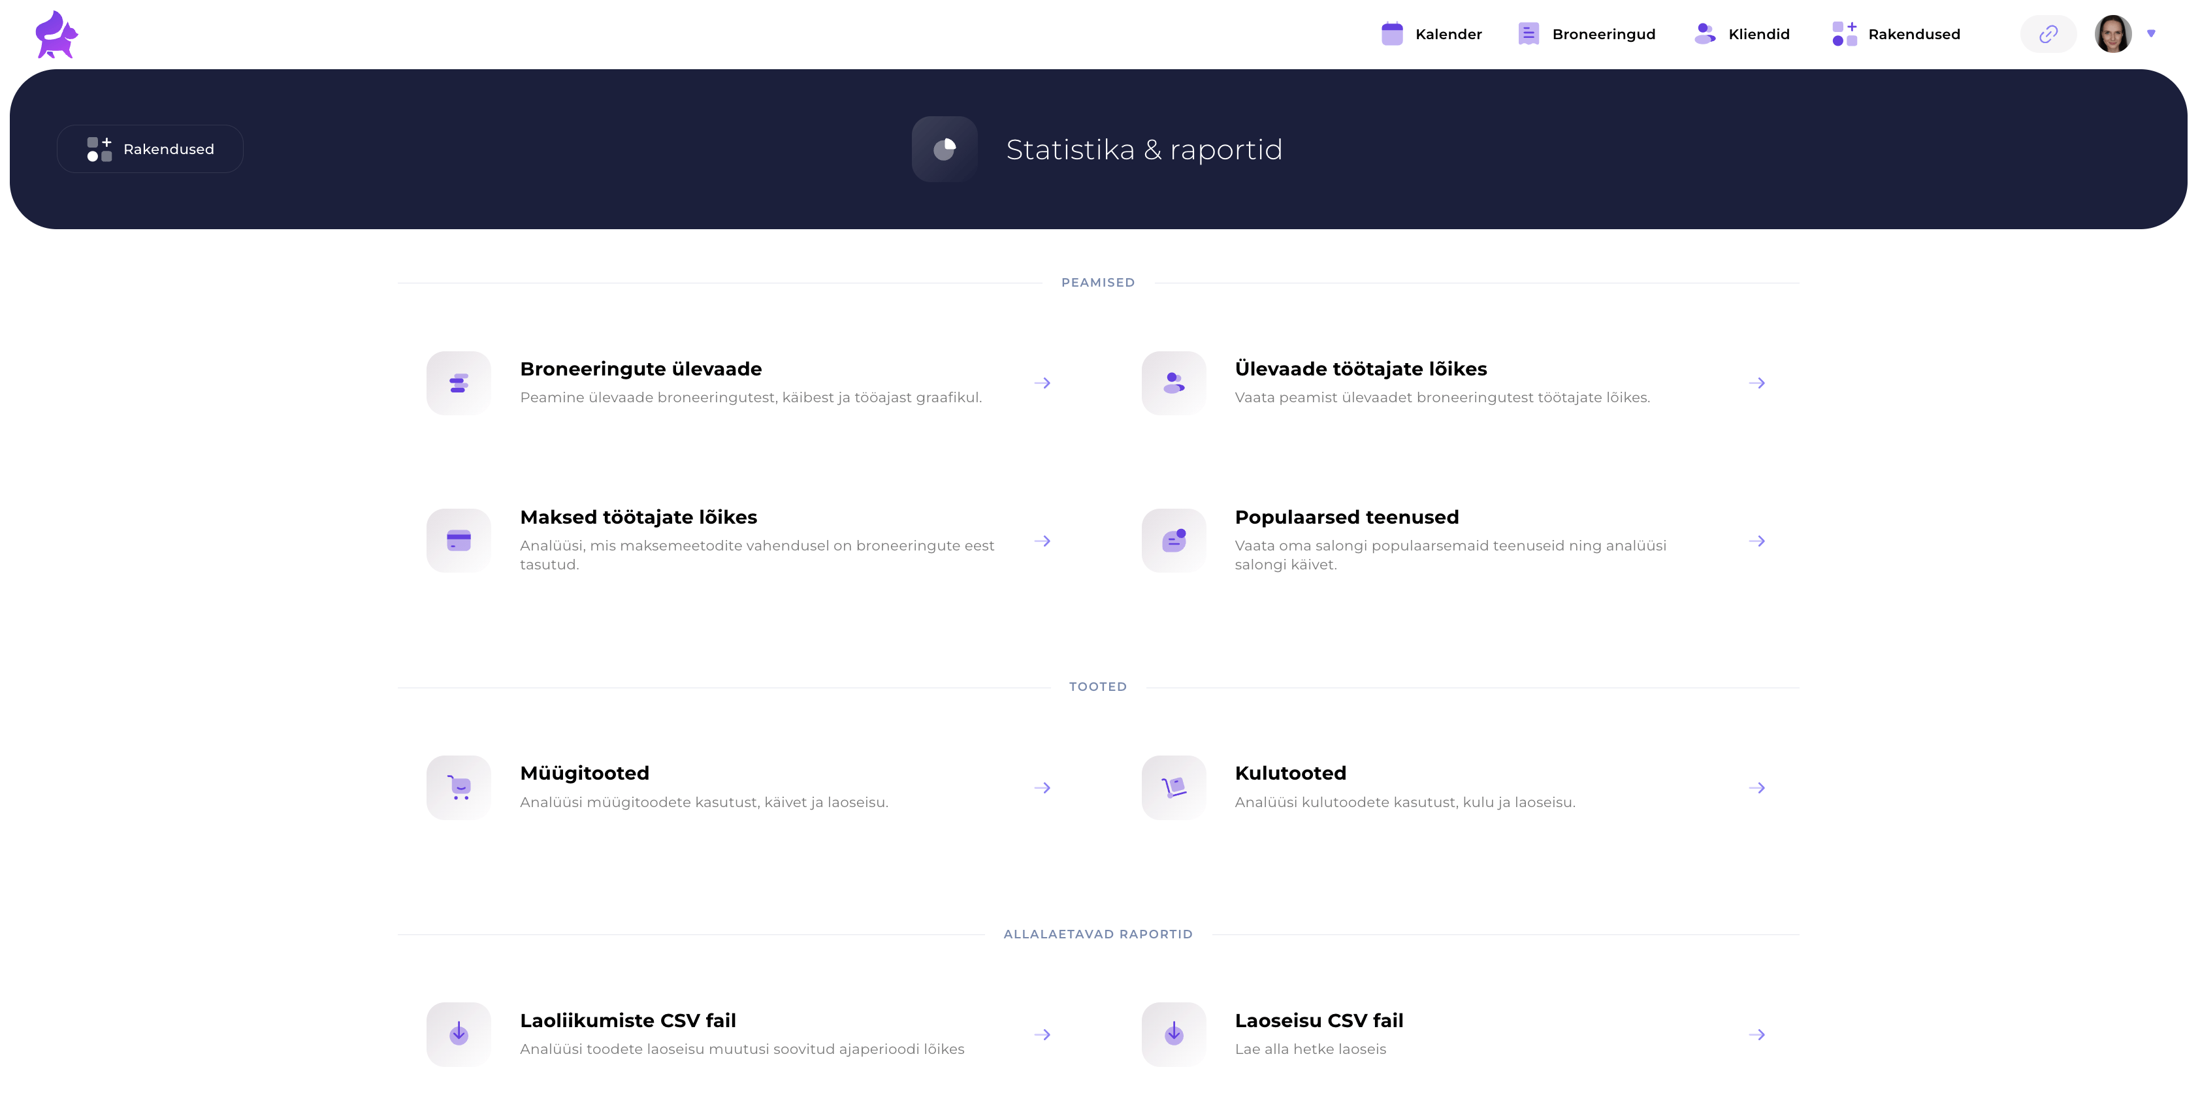Click the Laoliikumiste CSV fail download icon
Viewport: 2200px width, 1114px height.
[459, 1034]
